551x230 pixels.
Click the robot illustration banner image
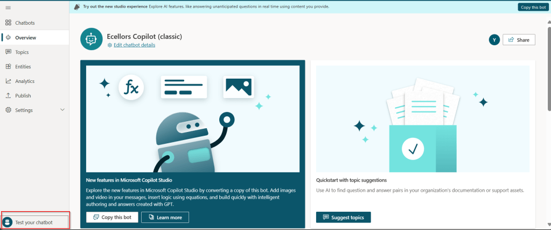pyautogui.click(x=192, y=119)
